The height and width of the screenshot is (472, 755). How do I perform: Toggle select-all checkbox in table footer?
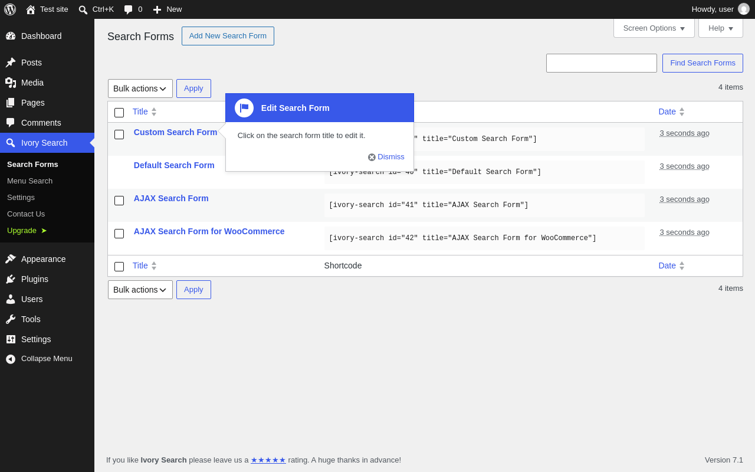coord(119,267)
